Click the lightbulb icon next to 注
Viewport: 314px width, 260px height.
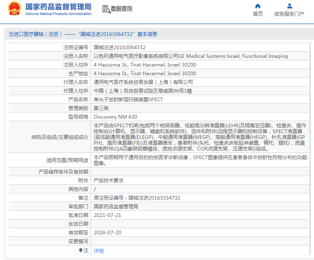81,250
